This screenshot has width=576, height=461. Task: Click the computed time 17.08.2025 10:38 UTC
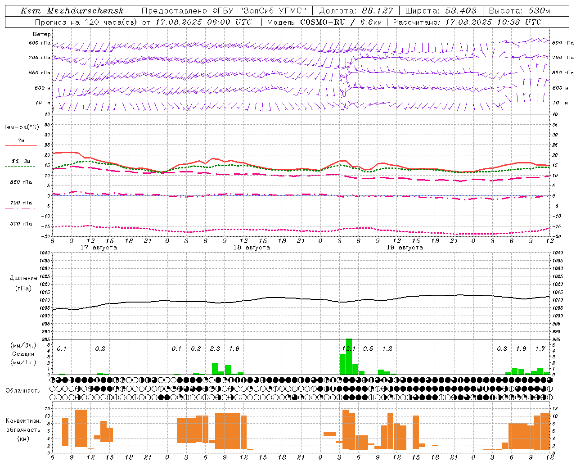494,22
